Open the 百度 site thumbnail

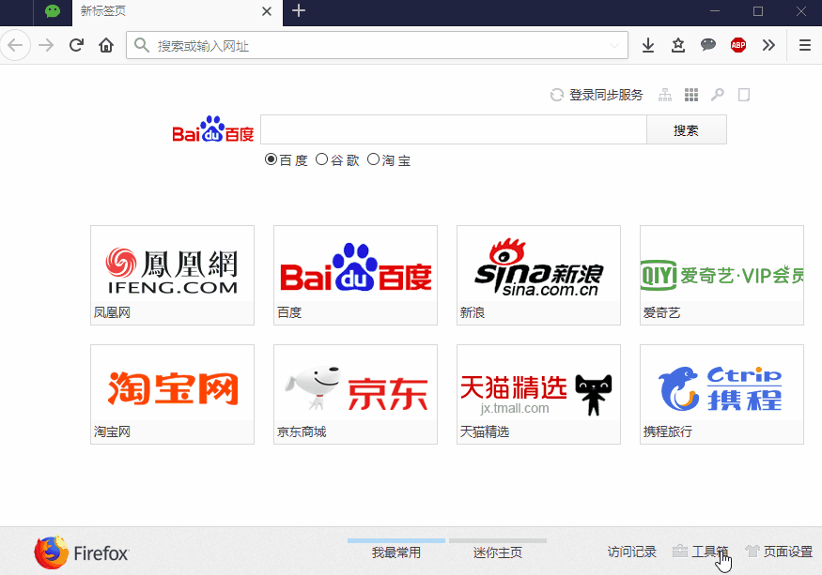click(355, 275)
